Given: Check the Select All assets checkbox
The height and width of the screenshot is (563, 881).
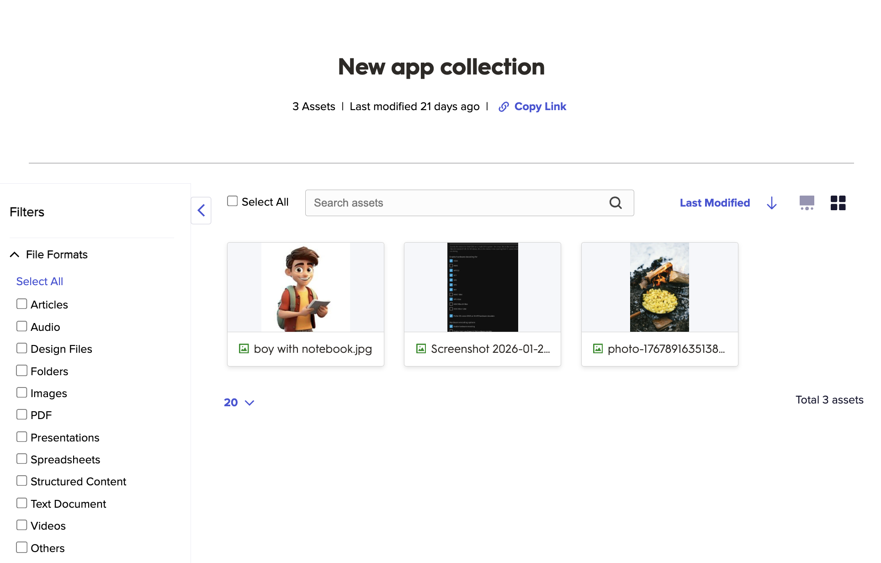Looking at the screenshot, I should coord(233,201).
